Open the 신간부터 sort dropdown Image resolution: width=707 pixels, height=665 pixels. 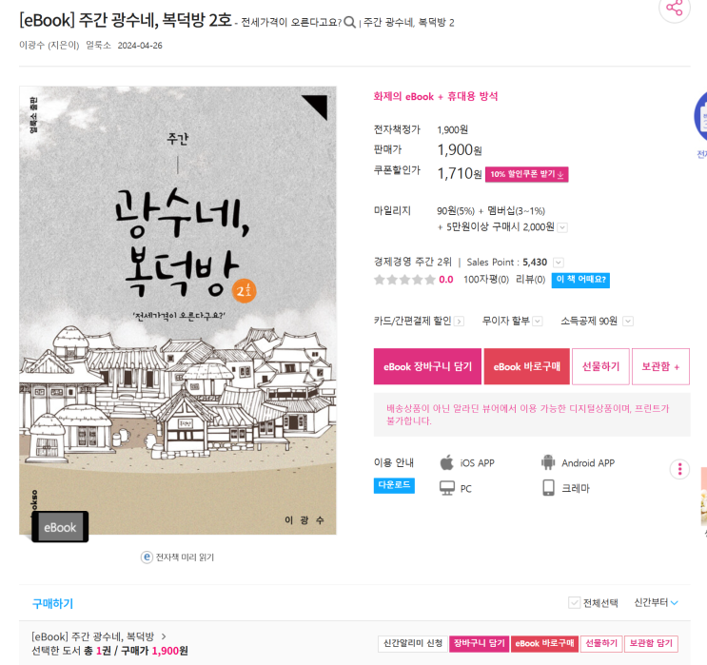[656, 602]
